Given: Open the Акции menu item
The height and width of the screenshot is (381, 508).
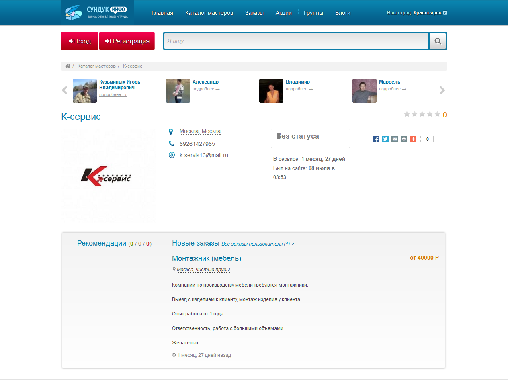Looking at the screenshot, I should [284, 13].
